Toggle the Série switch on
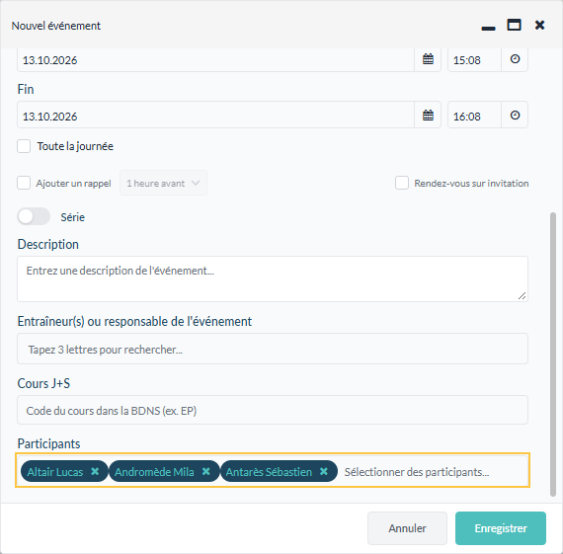Screen dimensions: 563x554 coord(34,216)
